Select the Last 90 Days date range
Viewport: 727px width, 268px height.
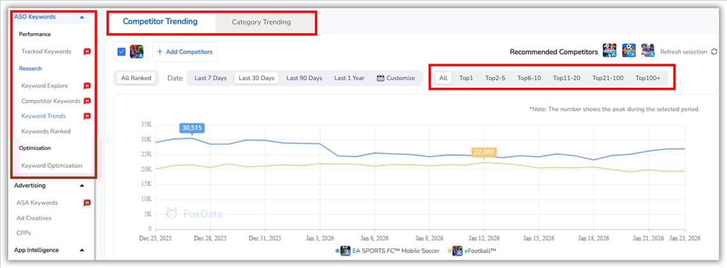click(304, 78)
